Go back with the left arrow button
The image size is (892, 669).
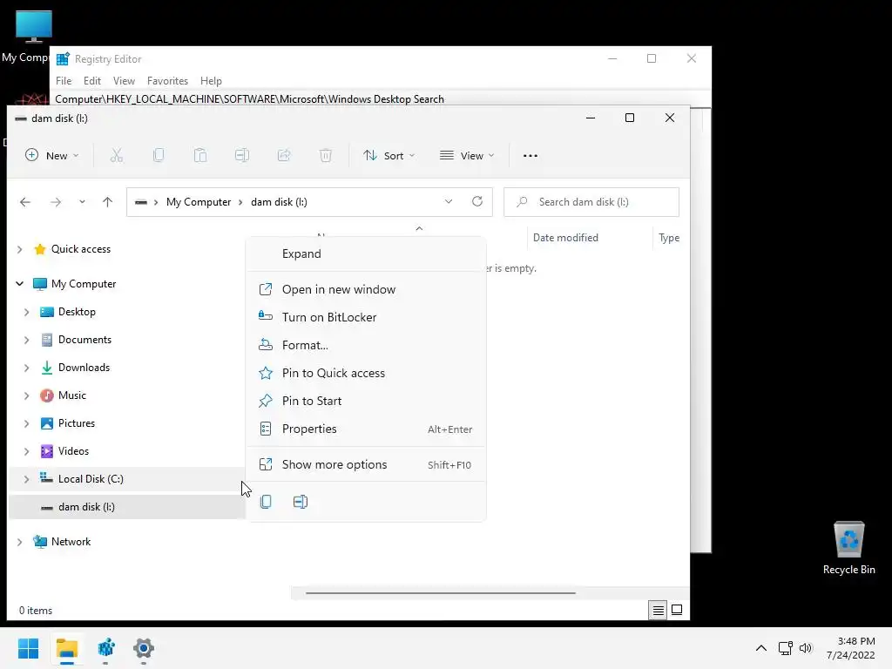25,202
